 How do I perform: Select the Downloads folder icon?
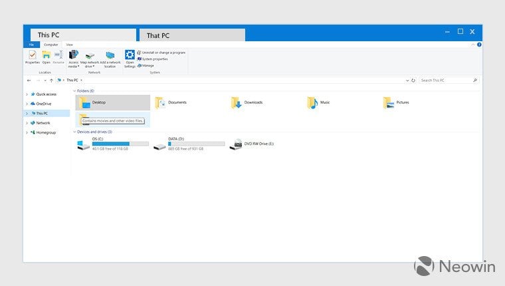coord(236,102)
